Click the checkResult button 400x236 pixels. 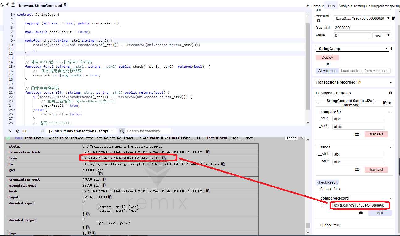coord(327,182)
